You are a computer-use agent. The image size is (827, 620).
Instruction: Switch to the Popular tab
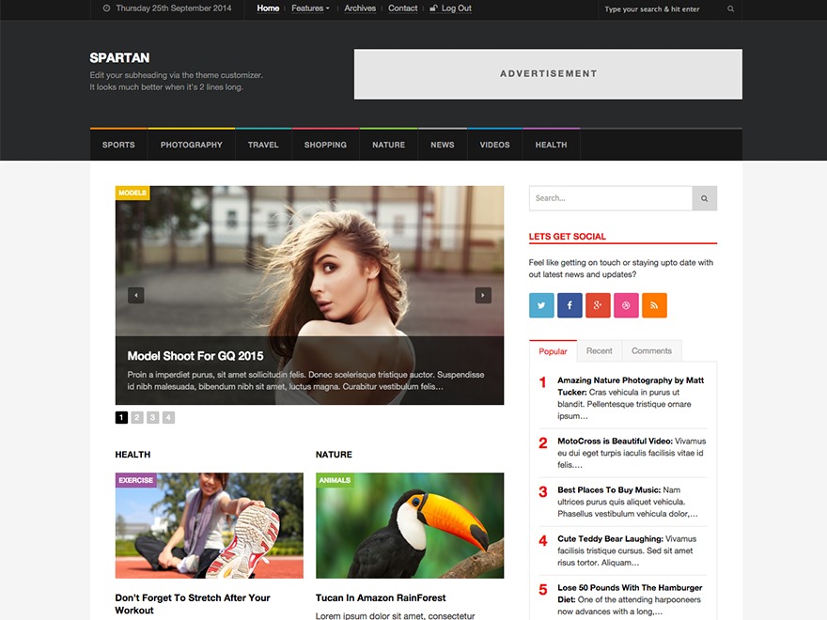pyautogui.click(x=553, y=351)
